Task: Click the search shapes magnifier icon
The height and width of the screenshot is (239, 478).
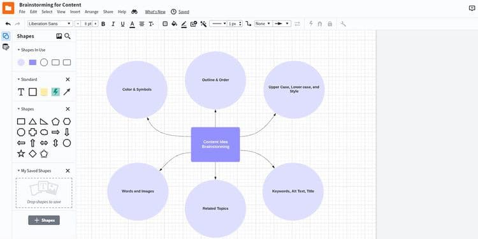Action: [68, 36]
